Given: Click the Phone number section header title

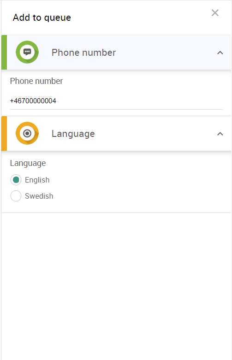Looking at the screenshot, I should [83, 53].
